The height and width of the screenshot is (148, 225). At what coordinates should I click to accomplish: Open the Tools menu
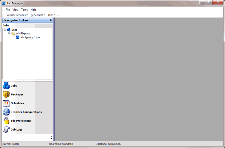point(24,10)
